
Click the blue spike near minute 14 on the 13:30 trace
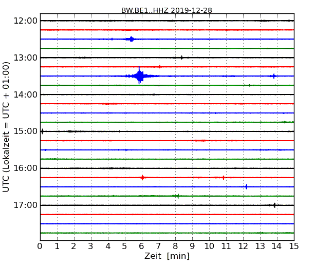coord(274,76)
